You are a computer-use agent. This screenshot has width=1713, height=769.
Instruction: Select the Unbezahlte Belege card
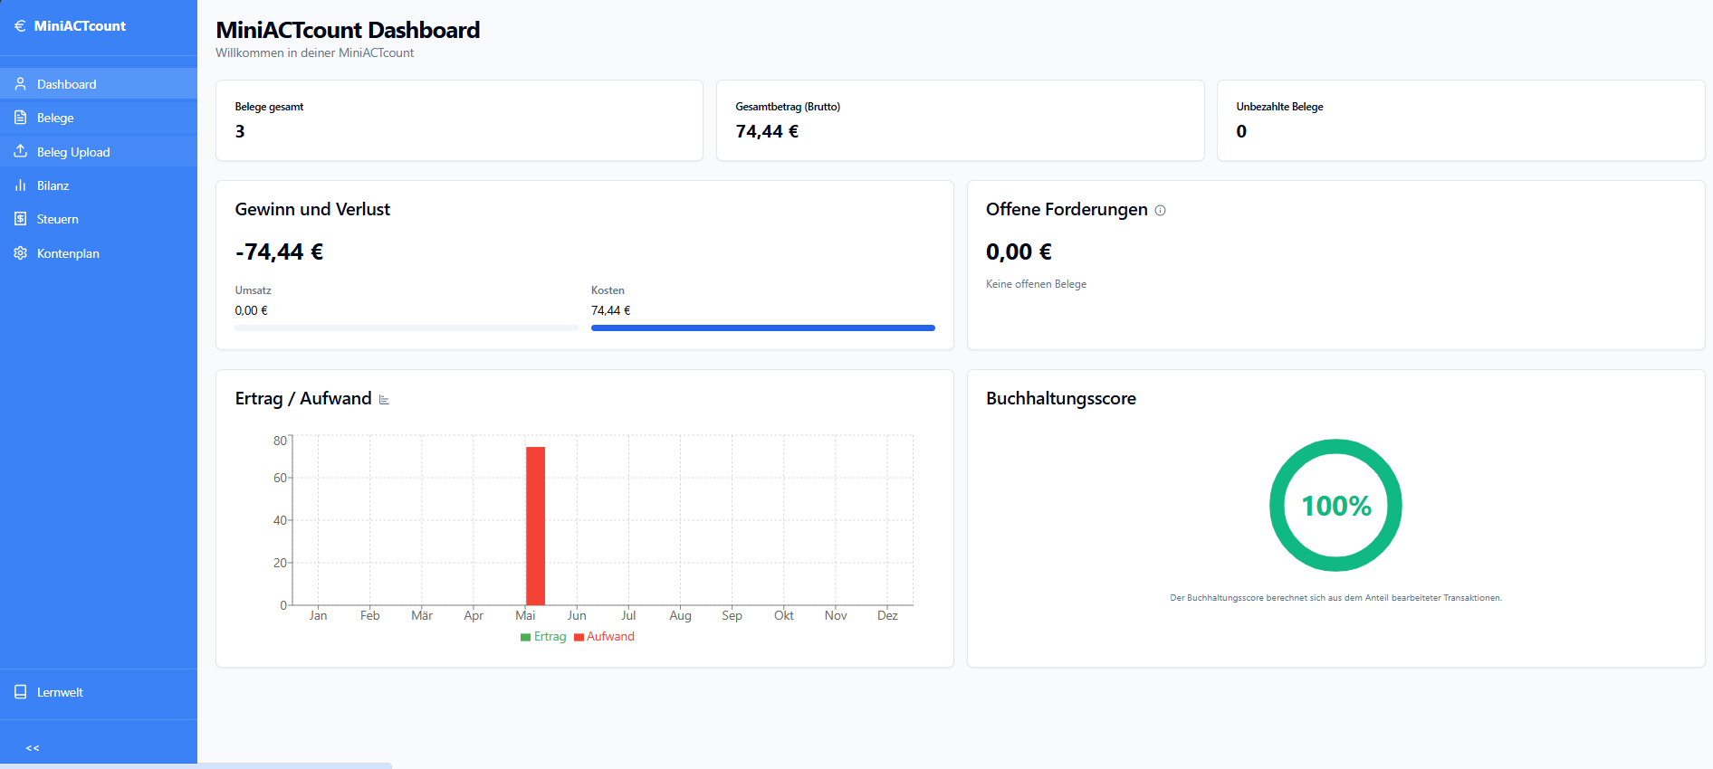(1460, 120)
